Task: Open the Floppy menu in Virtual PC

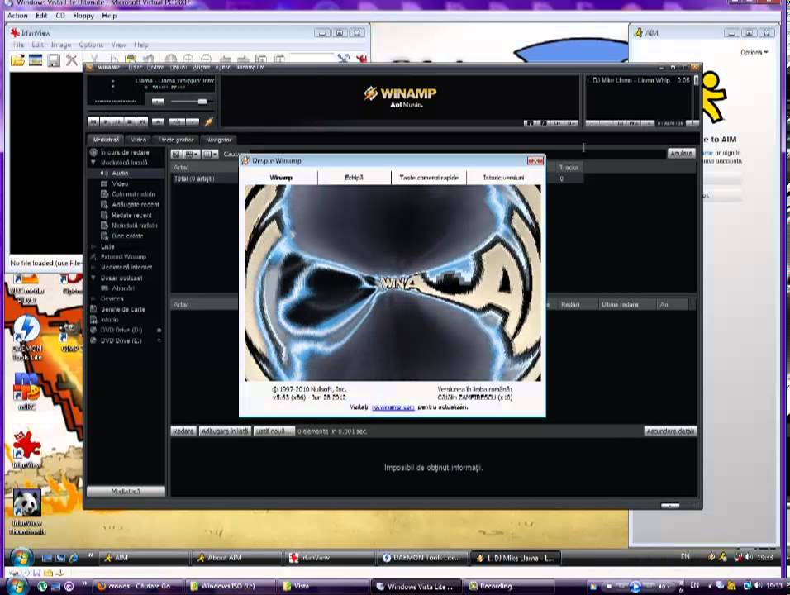Action: 83,16
